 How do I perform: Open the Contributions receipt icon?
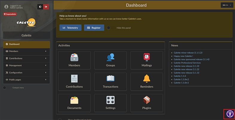pos(74,79)
